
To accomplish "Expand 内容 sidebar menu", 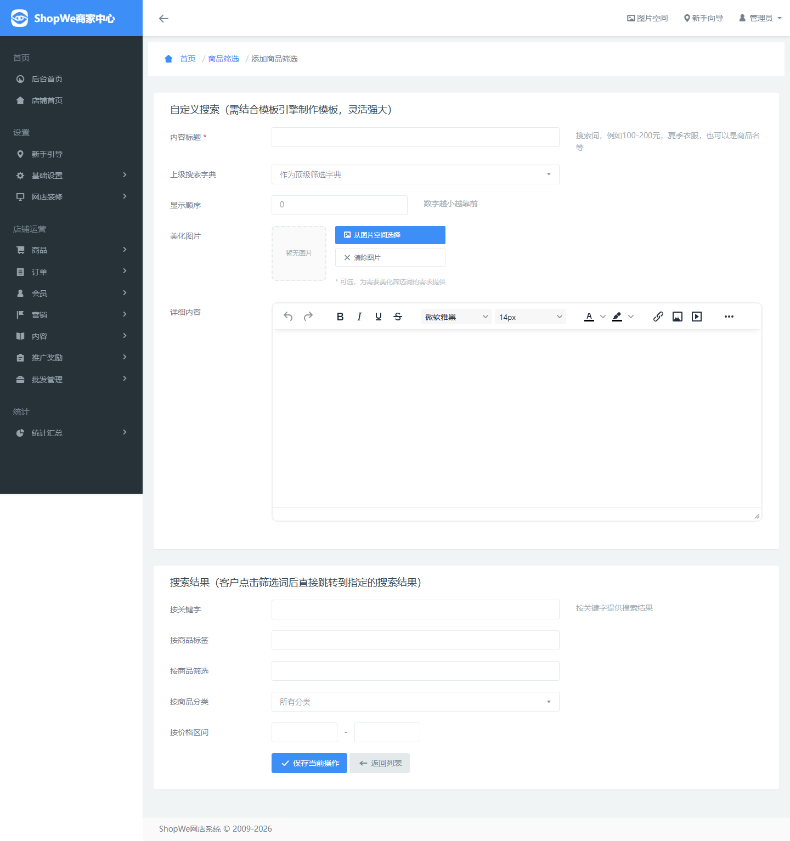I will pyautogui.click(x=71, y=336).
